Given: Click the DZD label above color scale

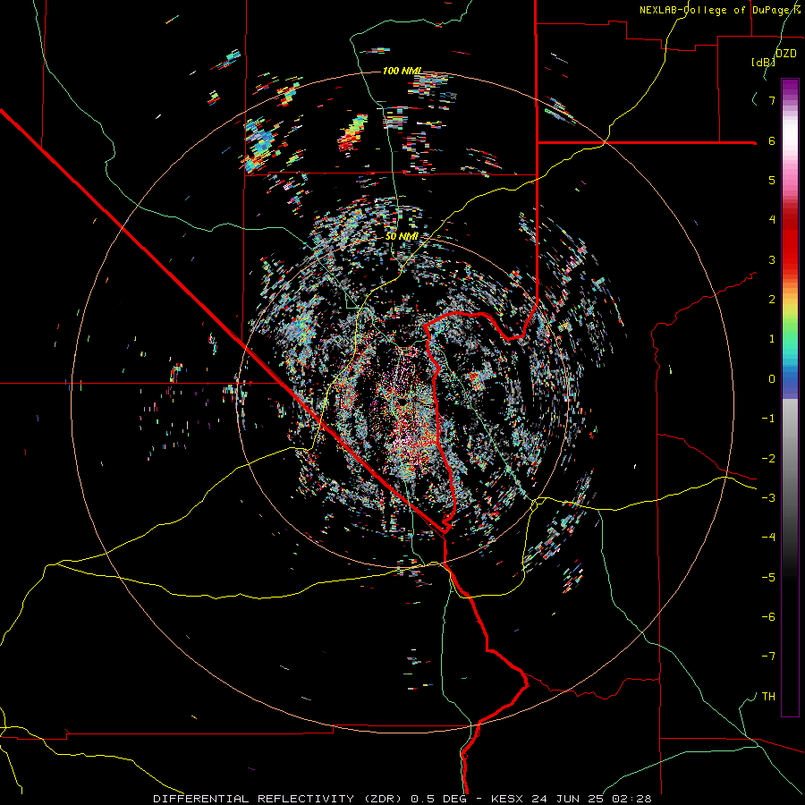Looking at the screenshot, I should 786,54.
